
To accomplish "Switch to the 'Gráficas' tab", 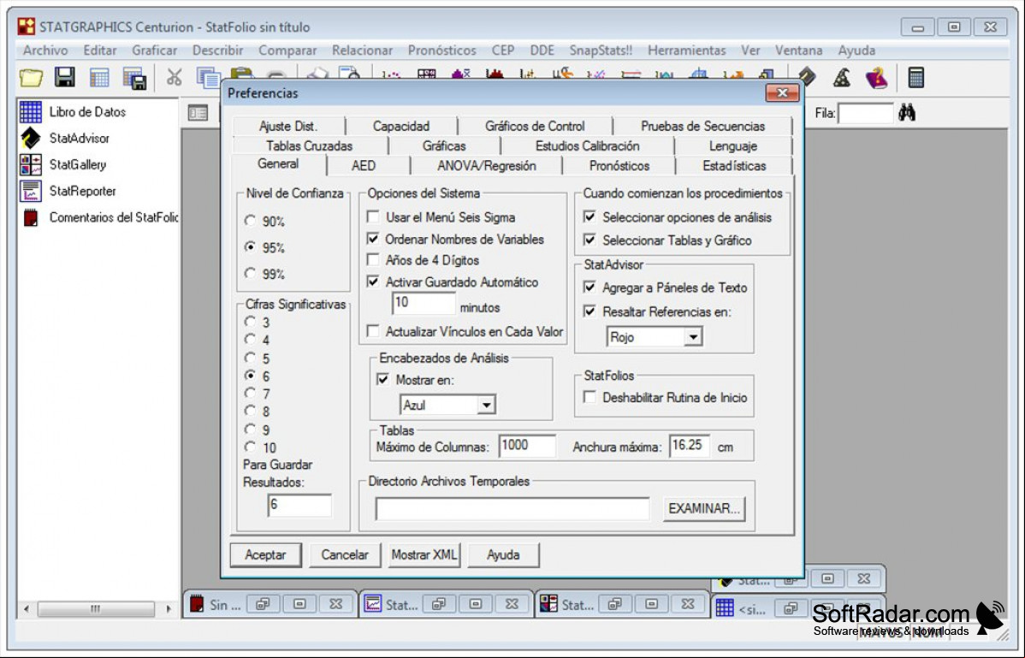I will [x=445, y=145].
